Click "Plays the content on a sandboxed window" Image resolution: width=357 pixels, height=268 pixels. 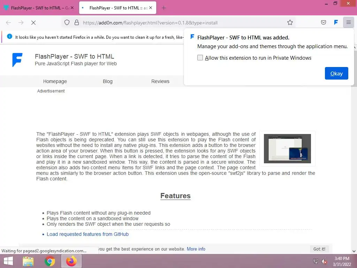pos(92,218)
